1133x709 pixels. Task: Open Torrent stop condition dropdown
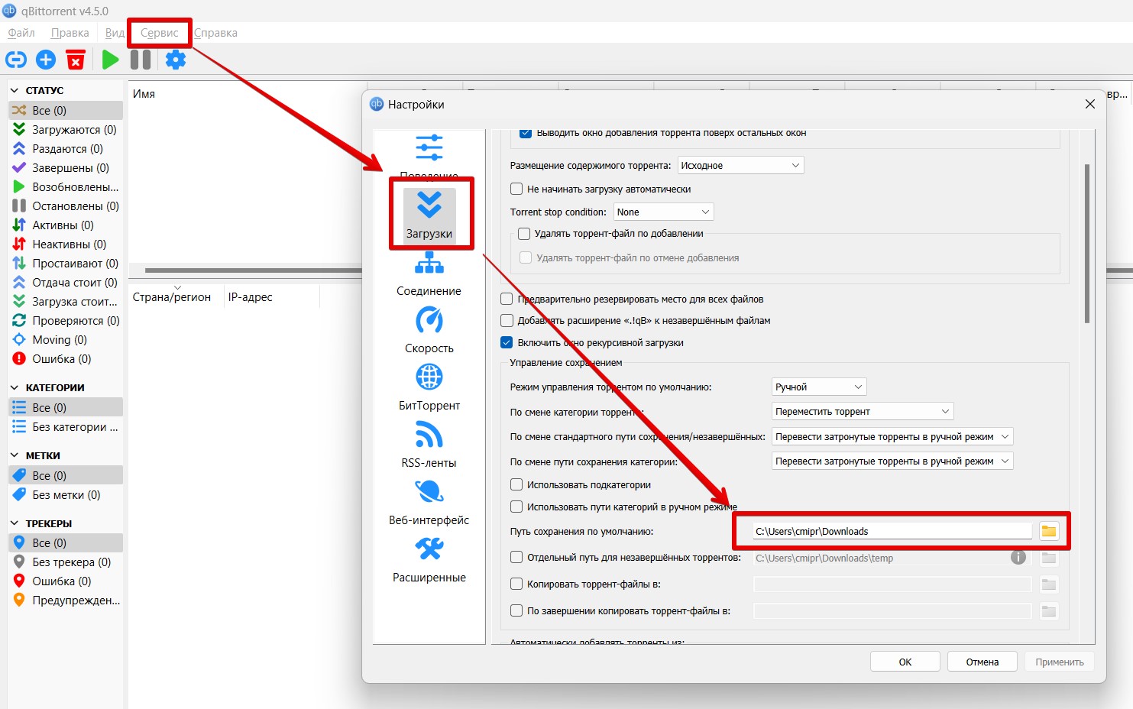[x=664, y=212]
